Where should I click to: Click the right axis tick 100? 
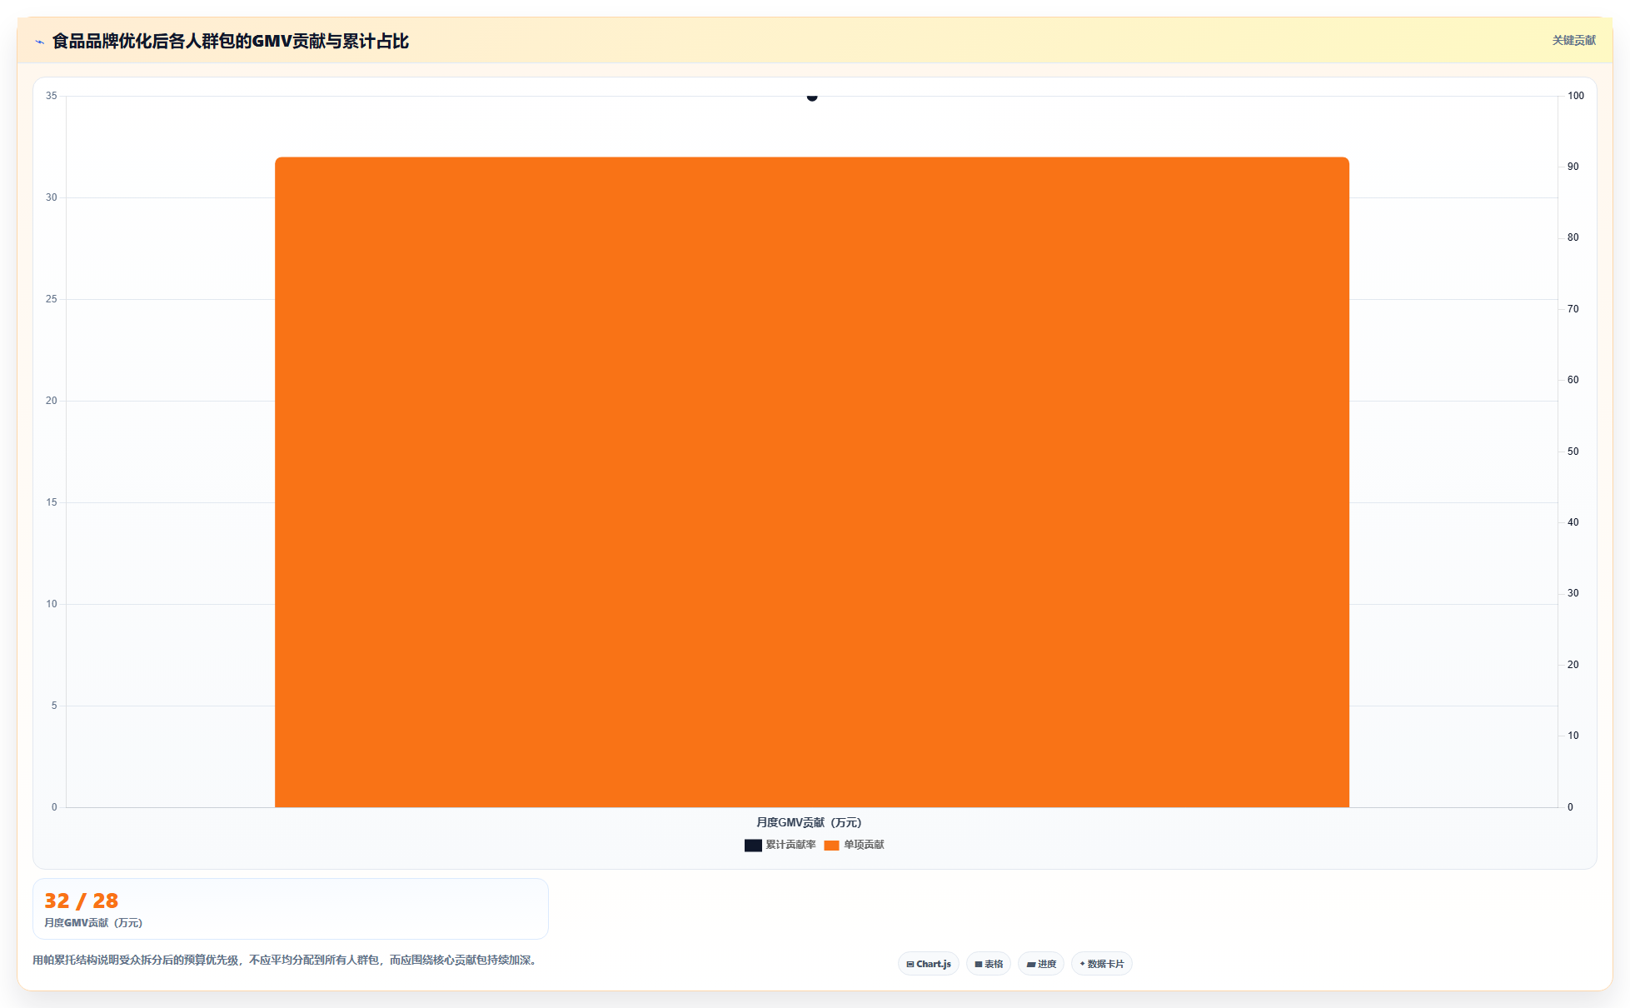point(1576,96)
